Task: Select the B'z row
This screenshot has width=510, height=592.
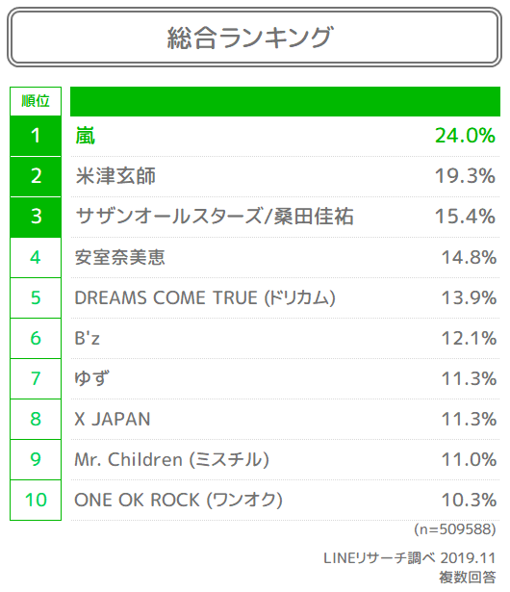Action: pos(285,338)
